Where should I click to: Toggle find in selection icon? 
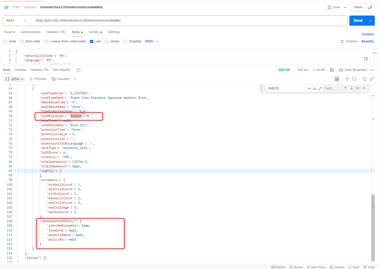(358, 88)
